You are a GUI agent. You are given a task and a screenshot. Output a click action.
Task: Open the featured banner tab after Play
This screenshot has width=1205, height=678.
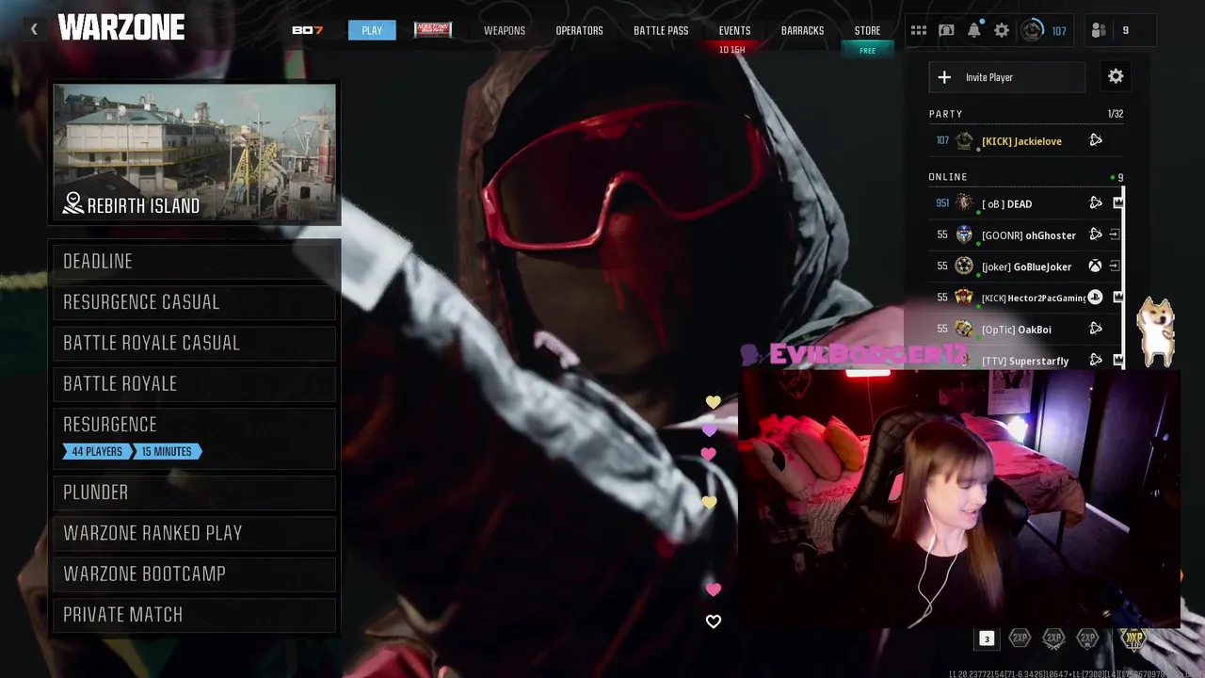[x=433, y=30]
